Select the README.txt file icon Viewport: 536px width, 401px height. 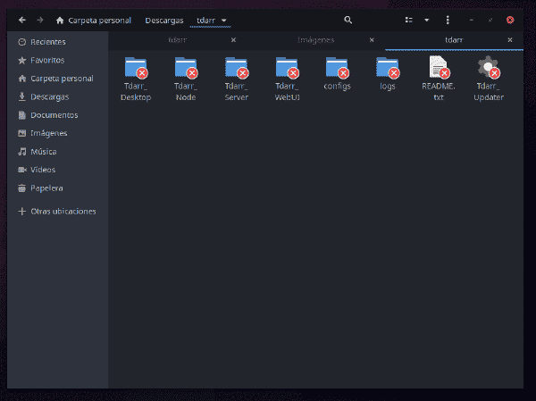click(439, 67)
